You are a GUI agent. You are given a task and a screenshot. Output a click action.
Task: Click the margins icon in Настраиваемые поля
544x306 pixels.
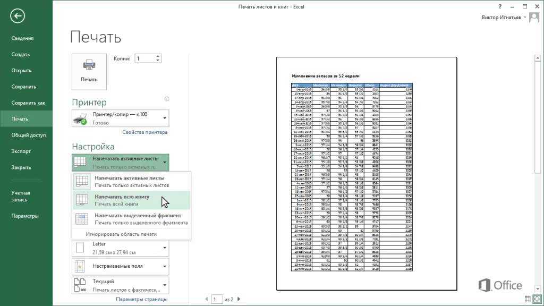coord(80,267)
